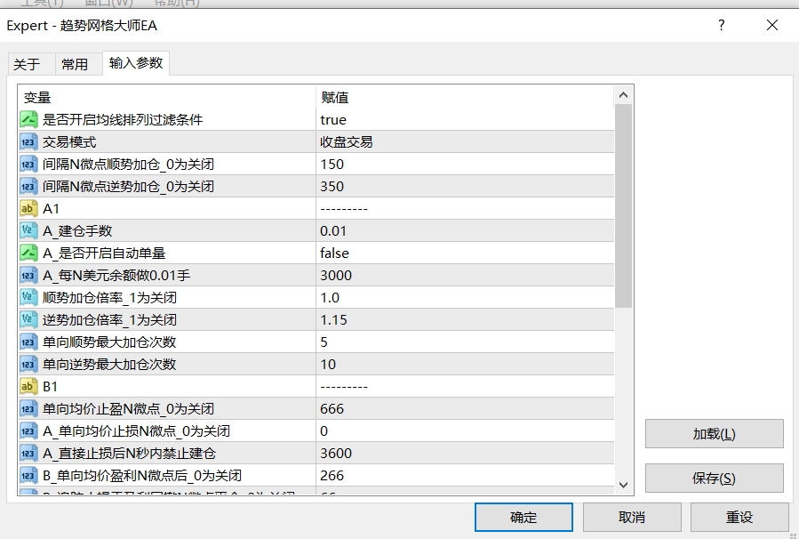
Task: Click the boolean icon beside 是否开启均线排列过滤条件
Action: [x=28, y=120]
